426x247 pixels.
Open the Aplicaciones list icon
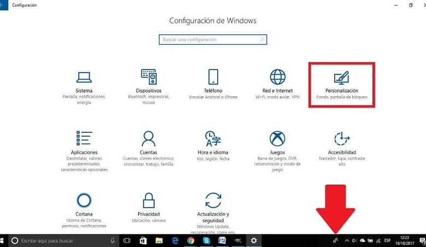point(84,138)
